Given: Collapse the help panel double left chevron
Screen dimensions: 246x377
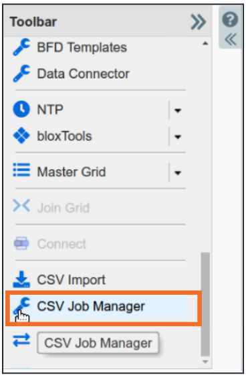Looking at the screenshot, I should 231,39.
